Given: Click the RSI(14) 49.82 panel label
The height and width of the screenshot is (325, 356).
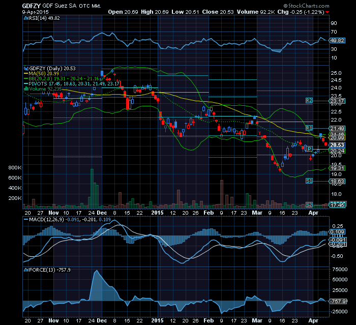Looking at the screenshot, I should [45, 18].
